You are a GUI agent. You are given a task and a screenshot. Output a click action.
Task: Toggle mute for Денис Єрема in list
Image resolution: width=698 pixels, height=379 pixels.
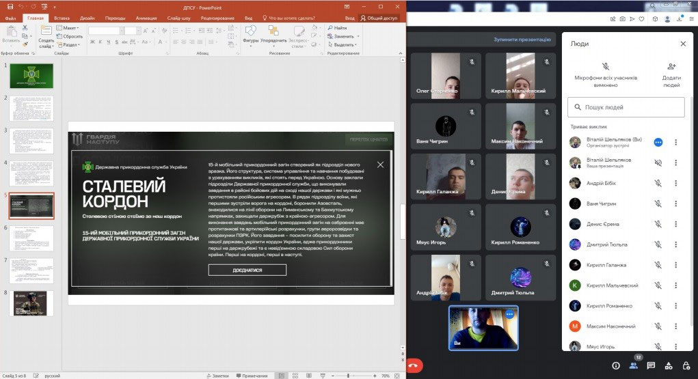click(x=658, y=224)
